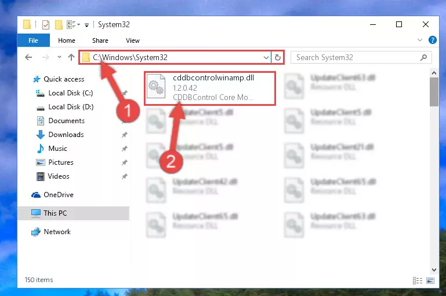Click the pin icon next to Downloads

pyautogui.click(x=125, y=135)
